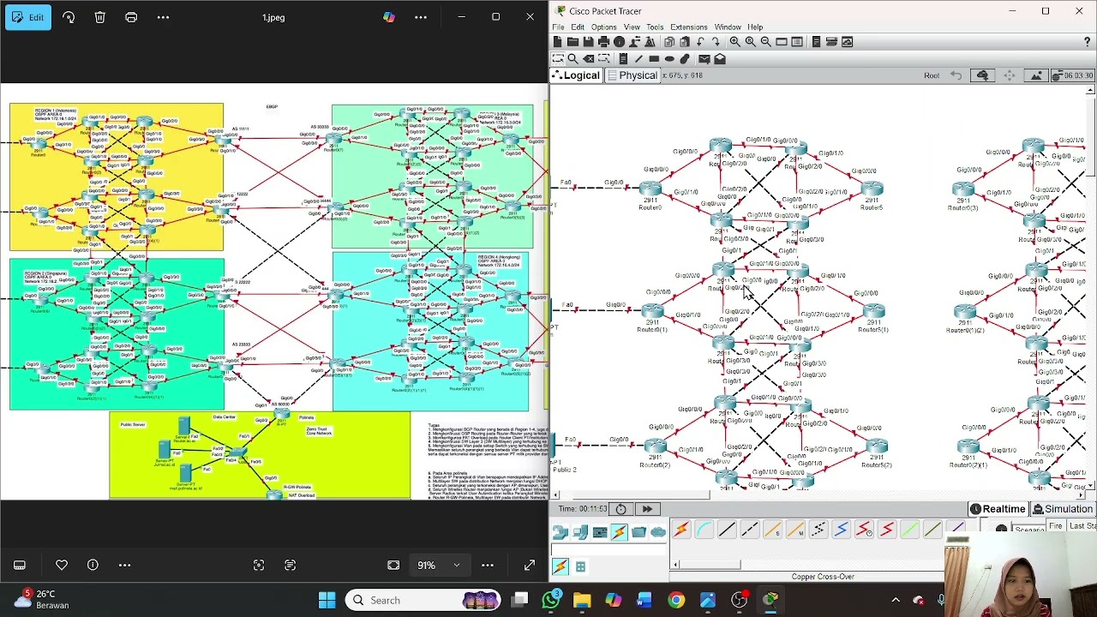
Task: Switch to Realtime mode
Action: 997,509
